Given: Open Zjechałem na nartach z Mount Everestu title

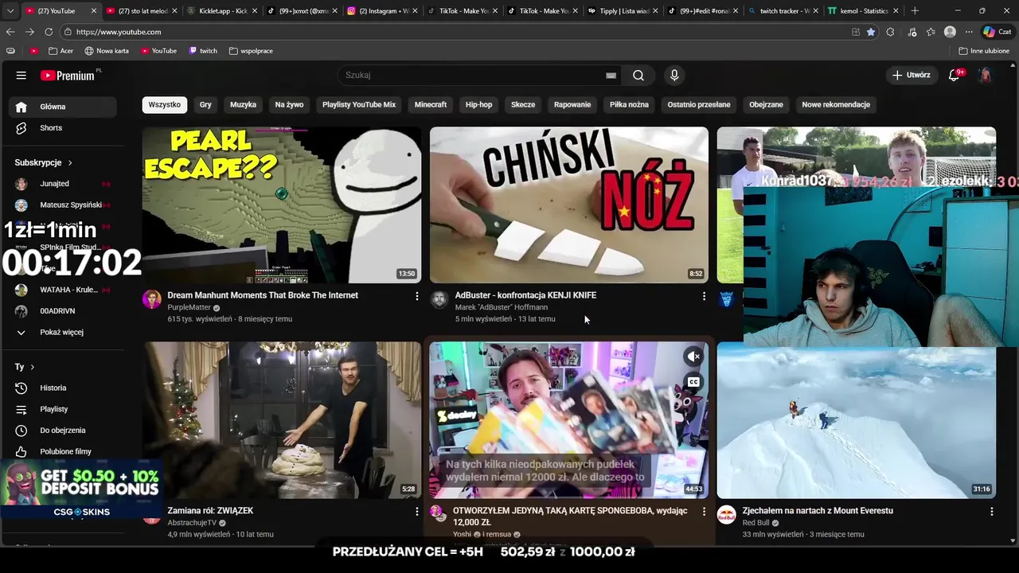Looking at the screenshot, I should click(x=818, y=511).
